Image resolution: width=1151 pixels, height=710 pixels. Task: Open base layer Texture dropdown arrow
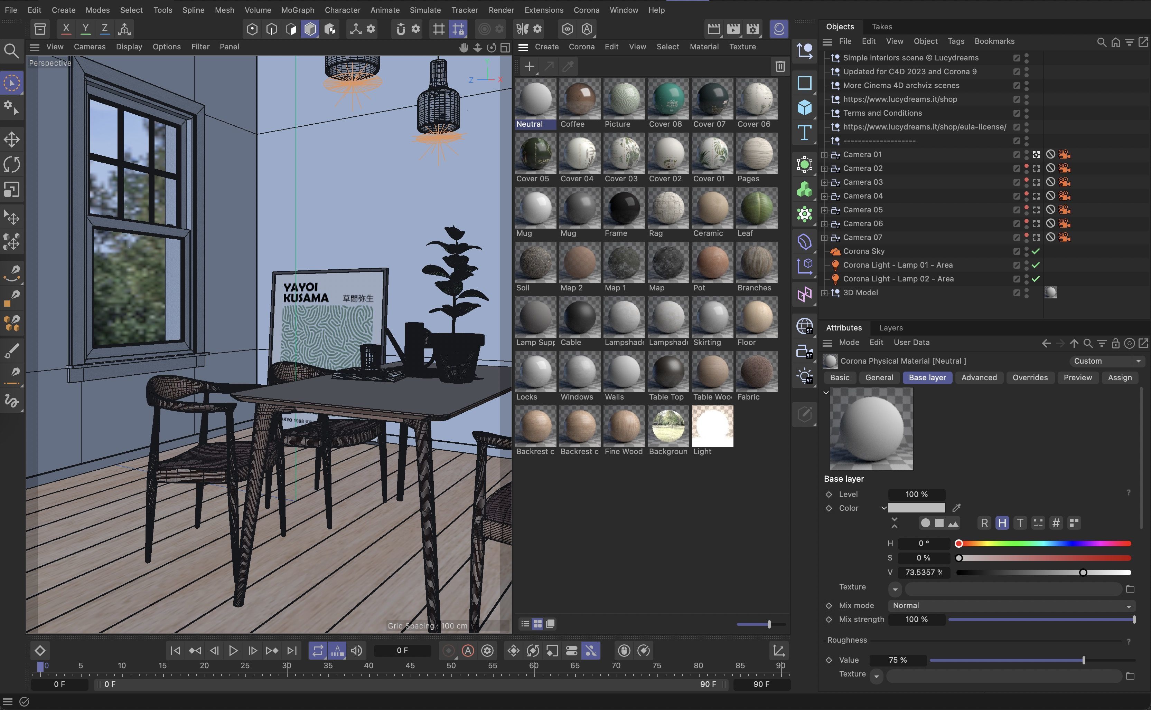click(x=895, y=589)
